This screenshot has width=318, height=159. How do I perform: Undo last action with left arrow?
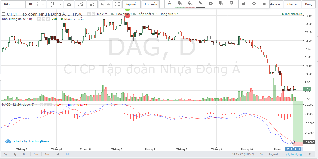[102, 4]
